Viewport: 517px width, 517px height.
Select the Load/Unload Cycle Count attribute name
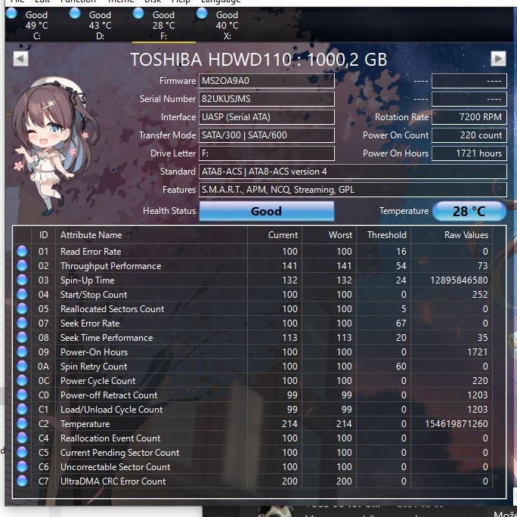point(111,410)
